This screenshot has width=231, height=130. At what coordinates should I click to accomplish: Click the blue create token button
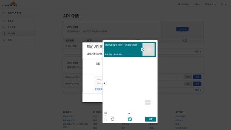183,29
